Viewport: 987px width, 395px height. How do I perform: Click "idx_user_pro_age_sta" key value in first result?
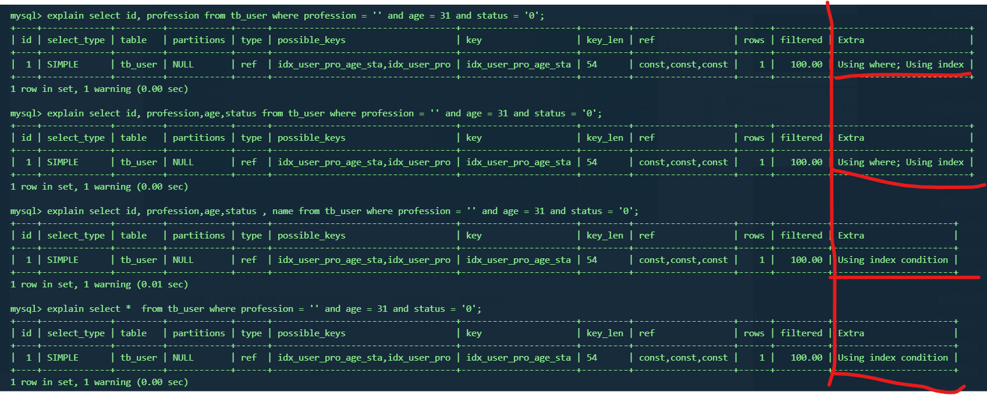pyautogui.click(x=518, y=65)
